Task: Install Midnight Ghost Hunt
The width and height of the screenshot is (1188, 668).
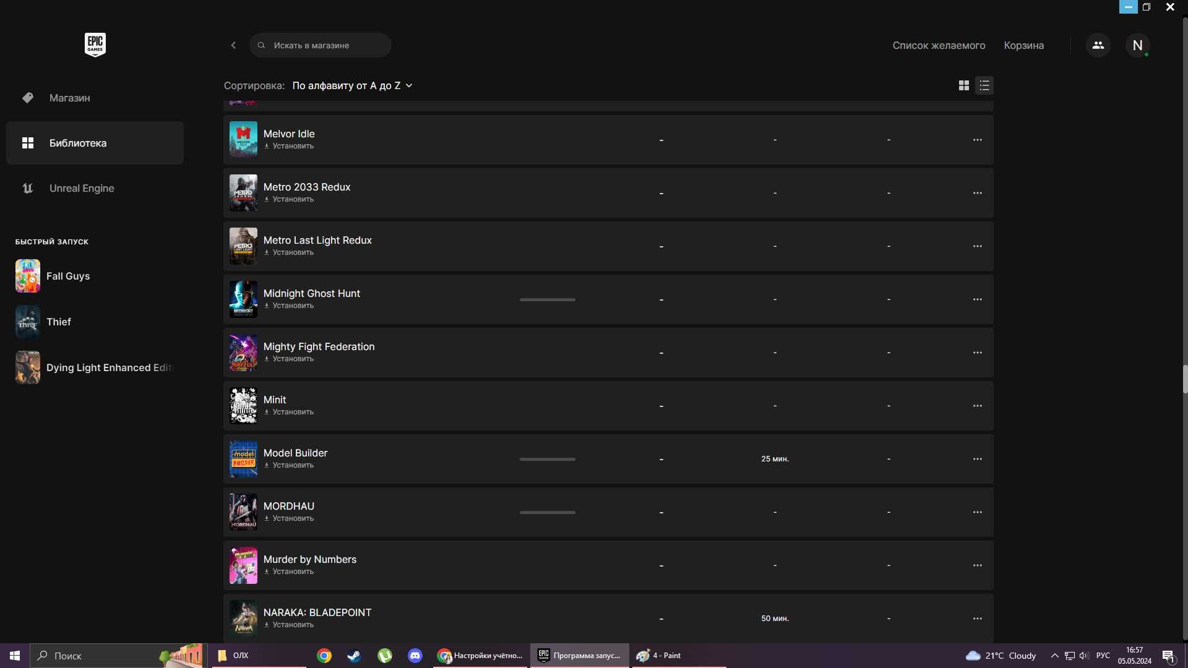Action: coord(289,306)
